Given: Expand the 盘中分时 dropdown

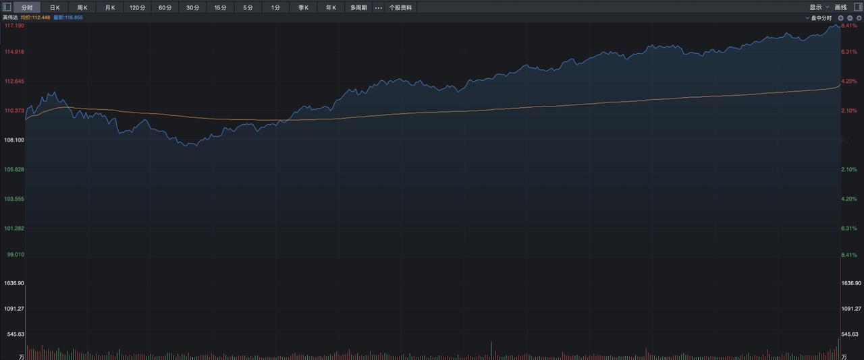Looking at the screenshot, I should 819,18.
